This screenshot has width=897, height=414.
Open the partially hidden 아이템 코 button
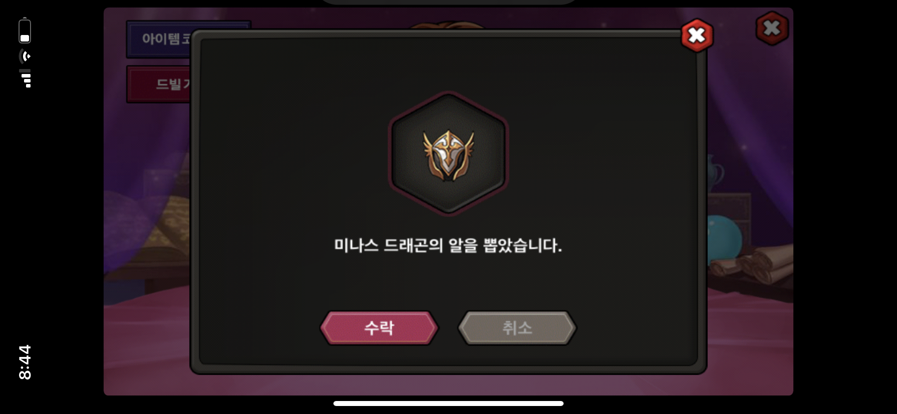point(159,39)
